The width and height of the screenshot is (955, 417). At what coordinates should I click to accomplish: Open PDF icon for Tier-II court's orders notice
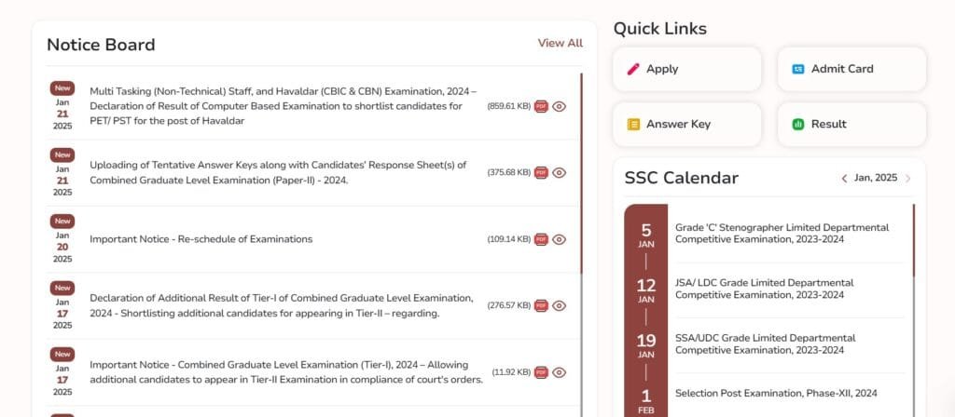coord(541,372)
